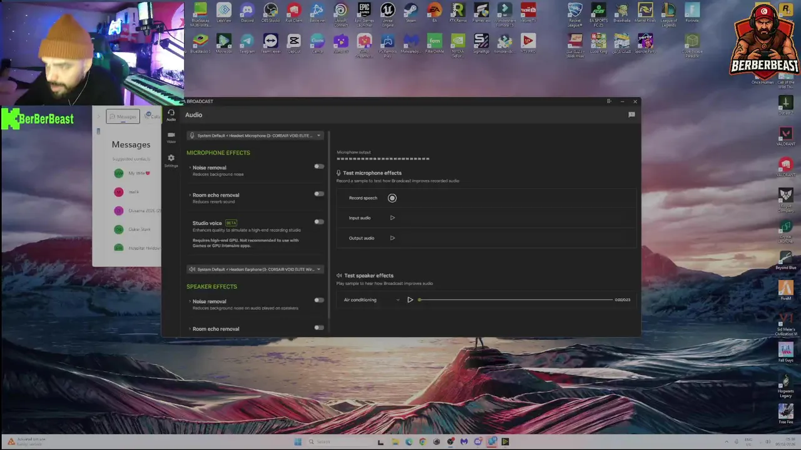Open Unreal Engine desktop shortcut
Image resolution: width=801 pixels, height=450 pixels.
pyautogui.click(x=387, y=14)
